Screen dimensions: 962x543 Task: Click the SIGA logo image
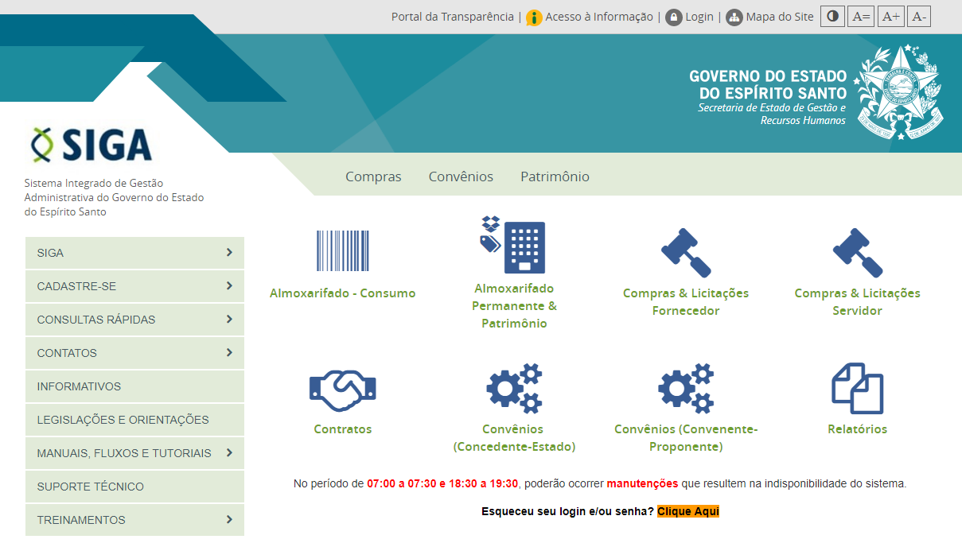[91, 145]
